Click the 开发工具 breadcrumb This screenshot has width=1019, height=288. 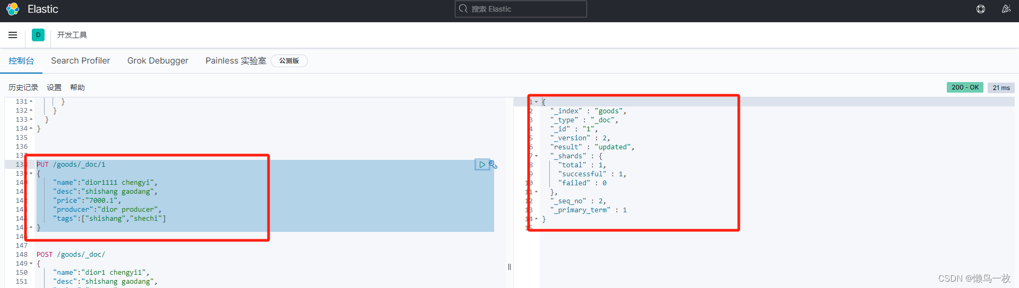(72, 35)
